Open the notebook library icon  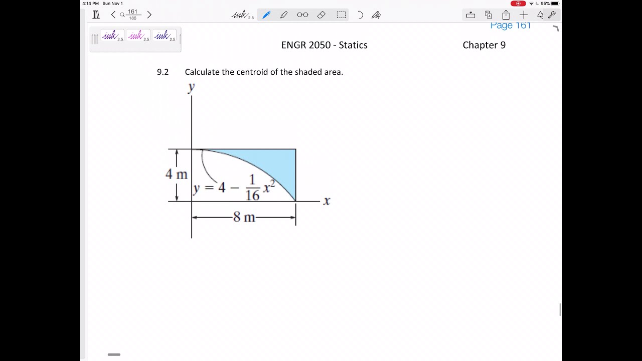(x=96, y=15)
